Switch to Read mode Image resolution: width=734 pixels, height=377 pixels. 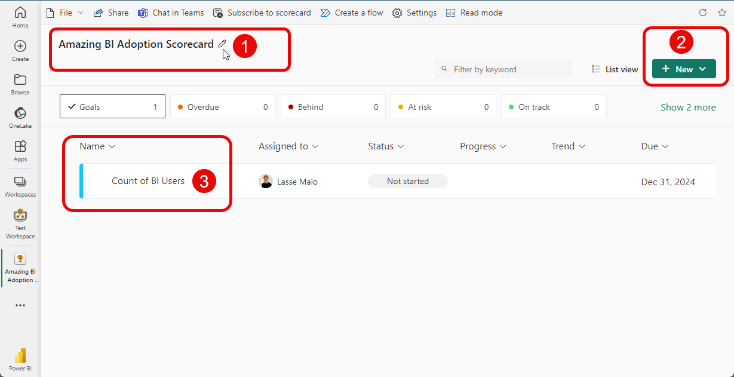[474, 13]
